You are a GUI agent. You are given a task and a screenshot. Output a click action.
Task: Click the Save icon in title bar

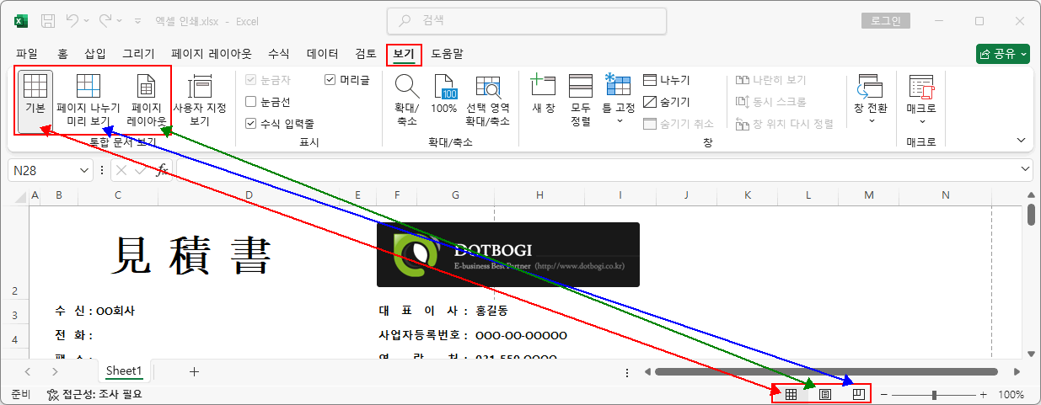(x=48, y=20)
